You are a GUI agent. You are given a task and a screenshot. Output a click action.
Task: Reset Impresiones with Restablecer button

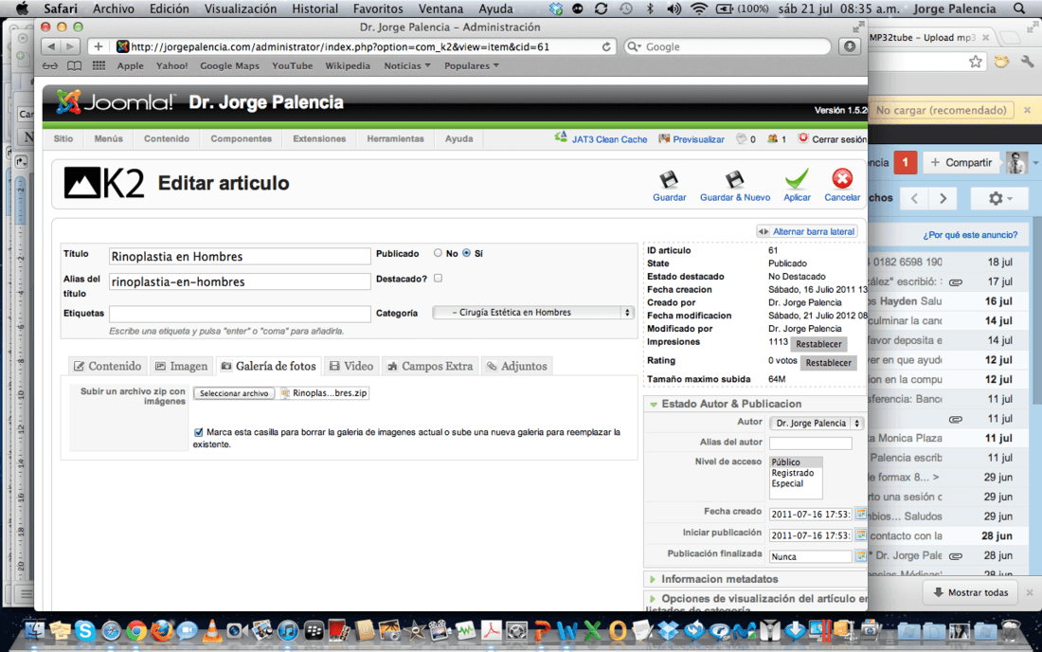pos(818,344)
